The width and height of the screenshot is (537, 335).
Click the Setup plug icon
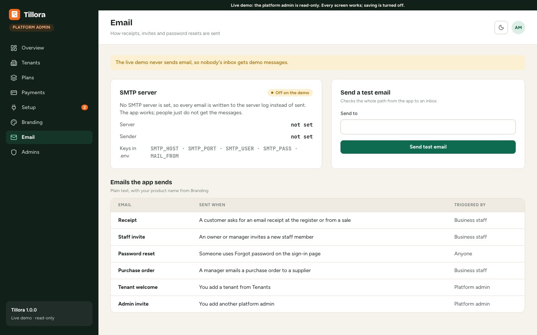(x=14, y=108)
